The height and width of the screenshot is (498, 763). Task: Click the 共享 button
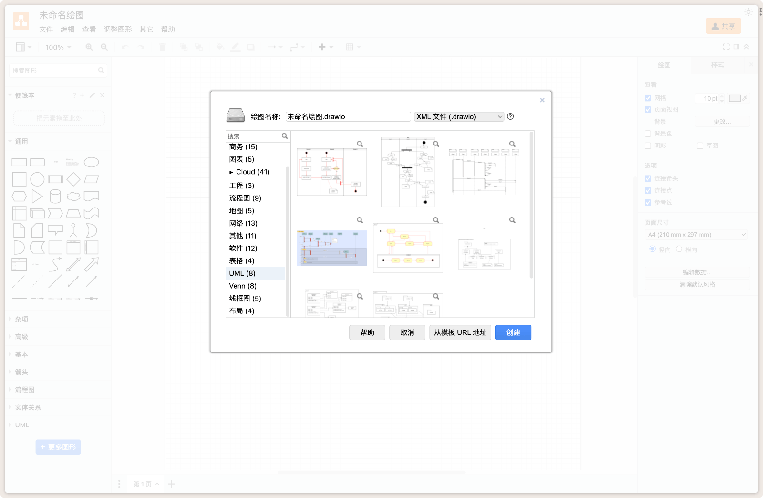coord(723,26)
